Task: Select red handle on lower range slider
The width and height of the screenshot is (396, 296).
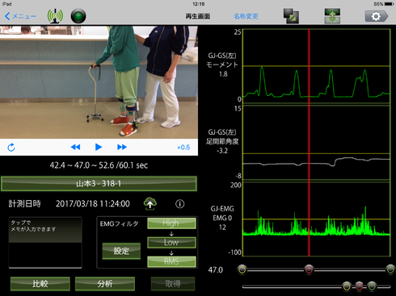Action: [359, 286]
